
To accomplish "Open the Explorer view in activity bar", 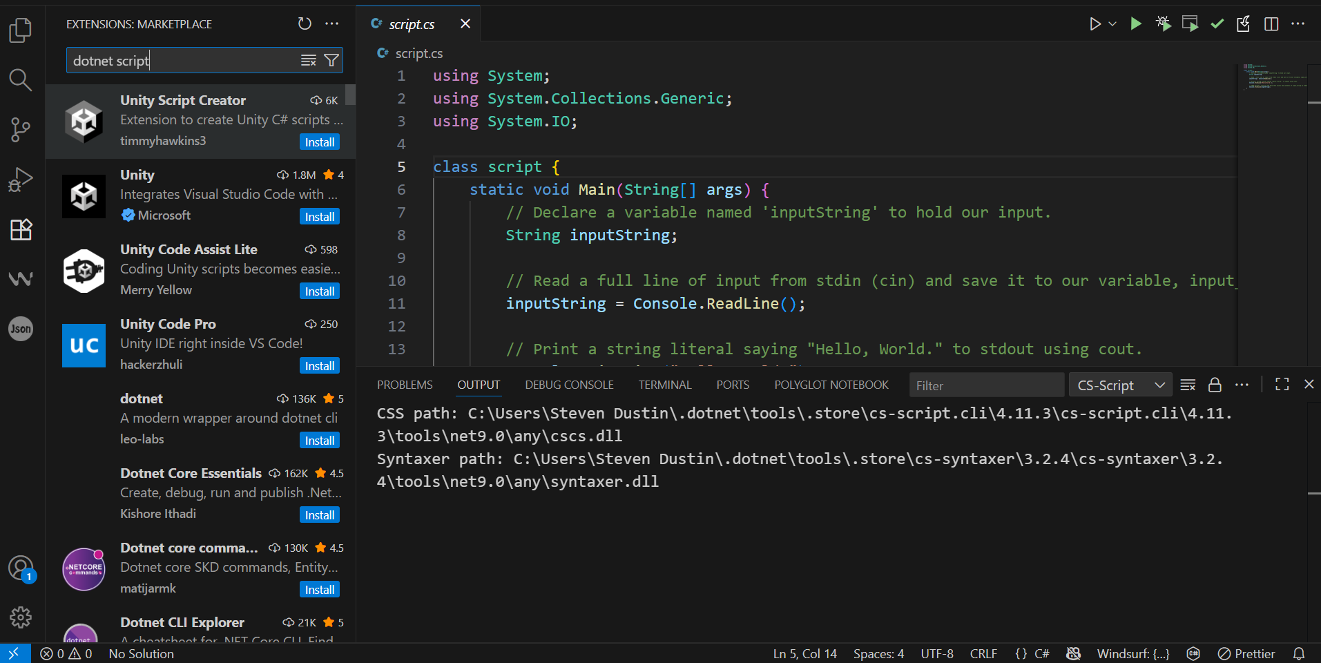I will pos(20,30).
